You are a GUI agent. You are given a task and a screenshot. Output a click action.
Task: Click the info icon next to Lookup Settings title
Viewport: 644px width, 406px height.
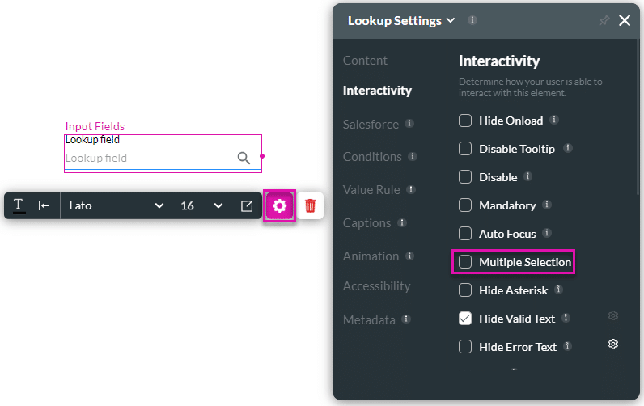(x=472, y=20)
